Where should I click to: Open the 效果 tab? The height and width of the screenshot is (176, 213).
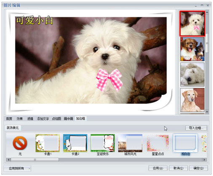[19, 119]
